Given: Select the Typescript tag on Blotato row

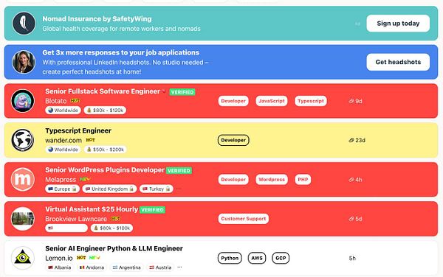Looking at the screenshot, I should click(311, 101).
